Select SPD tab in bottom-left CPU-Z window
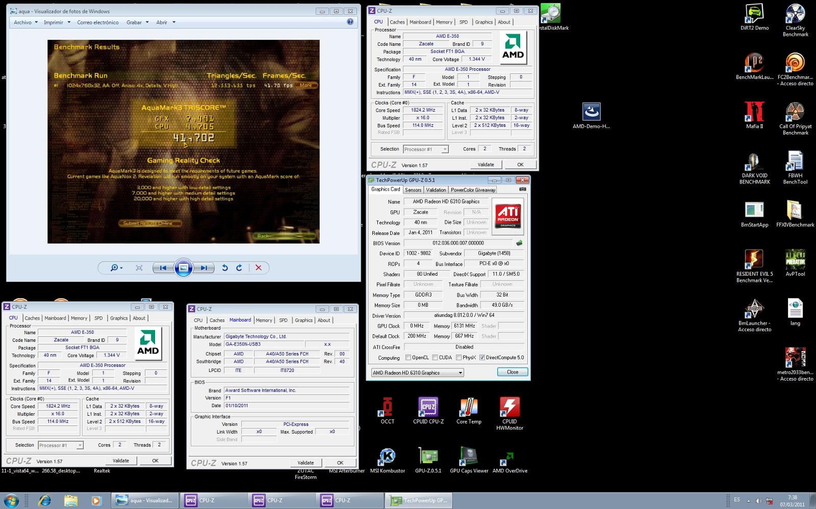Screen dimensions: 816x509 (x=98, y=318)
